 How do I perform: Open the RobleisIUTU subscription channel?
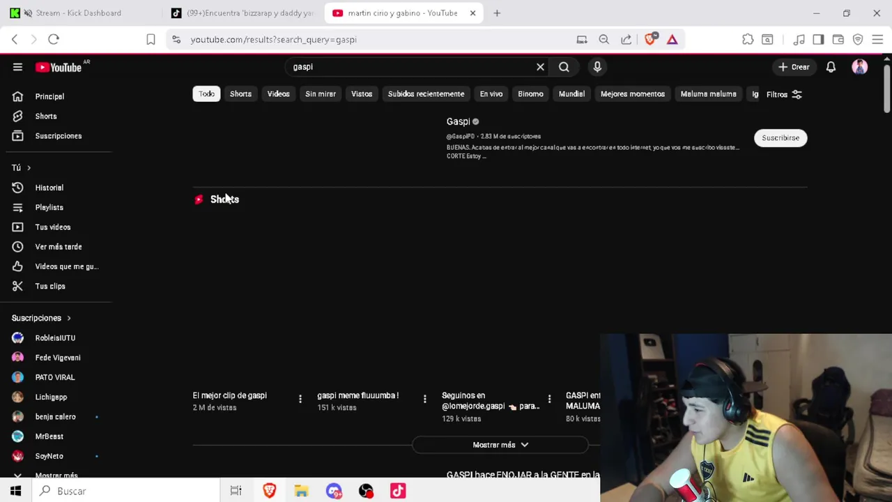pos(56,338)
